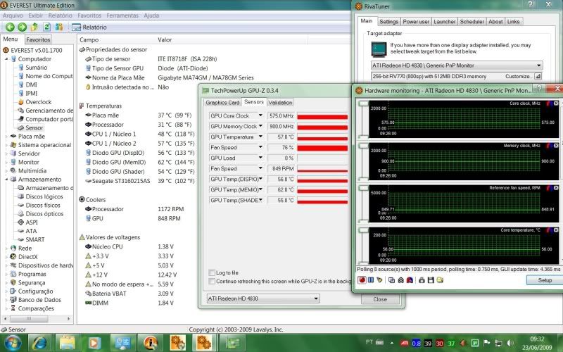Open the GPU Temperature sensor dropdown arrow
The image size is (563, 352).
pos(260,137)
